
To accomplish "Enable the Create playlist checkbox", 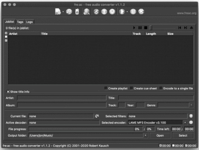I will click(106, 88).
